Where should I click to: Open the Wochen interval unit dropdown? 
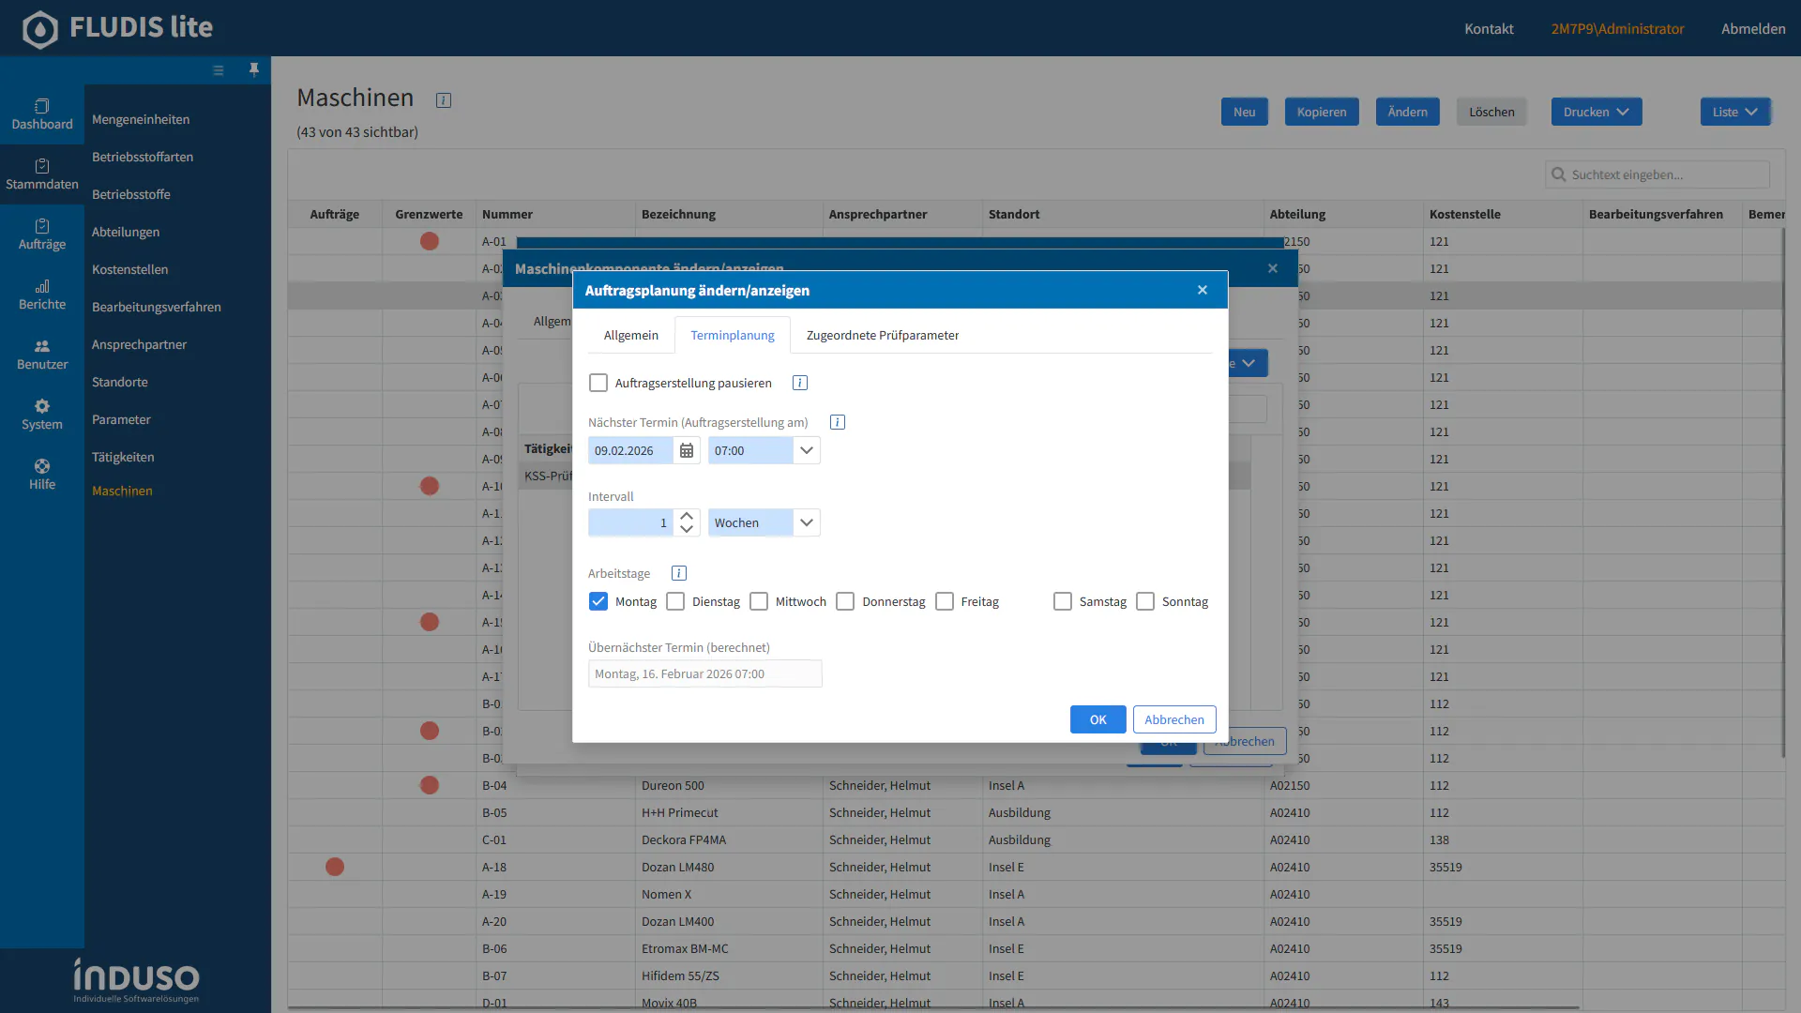[806, 523]
